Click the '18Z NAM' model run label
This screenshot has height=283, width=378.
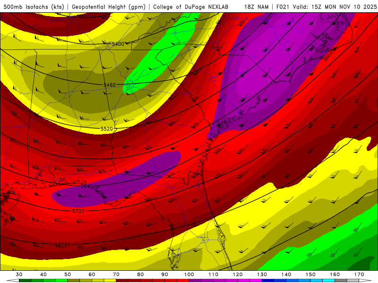(257, 7)
